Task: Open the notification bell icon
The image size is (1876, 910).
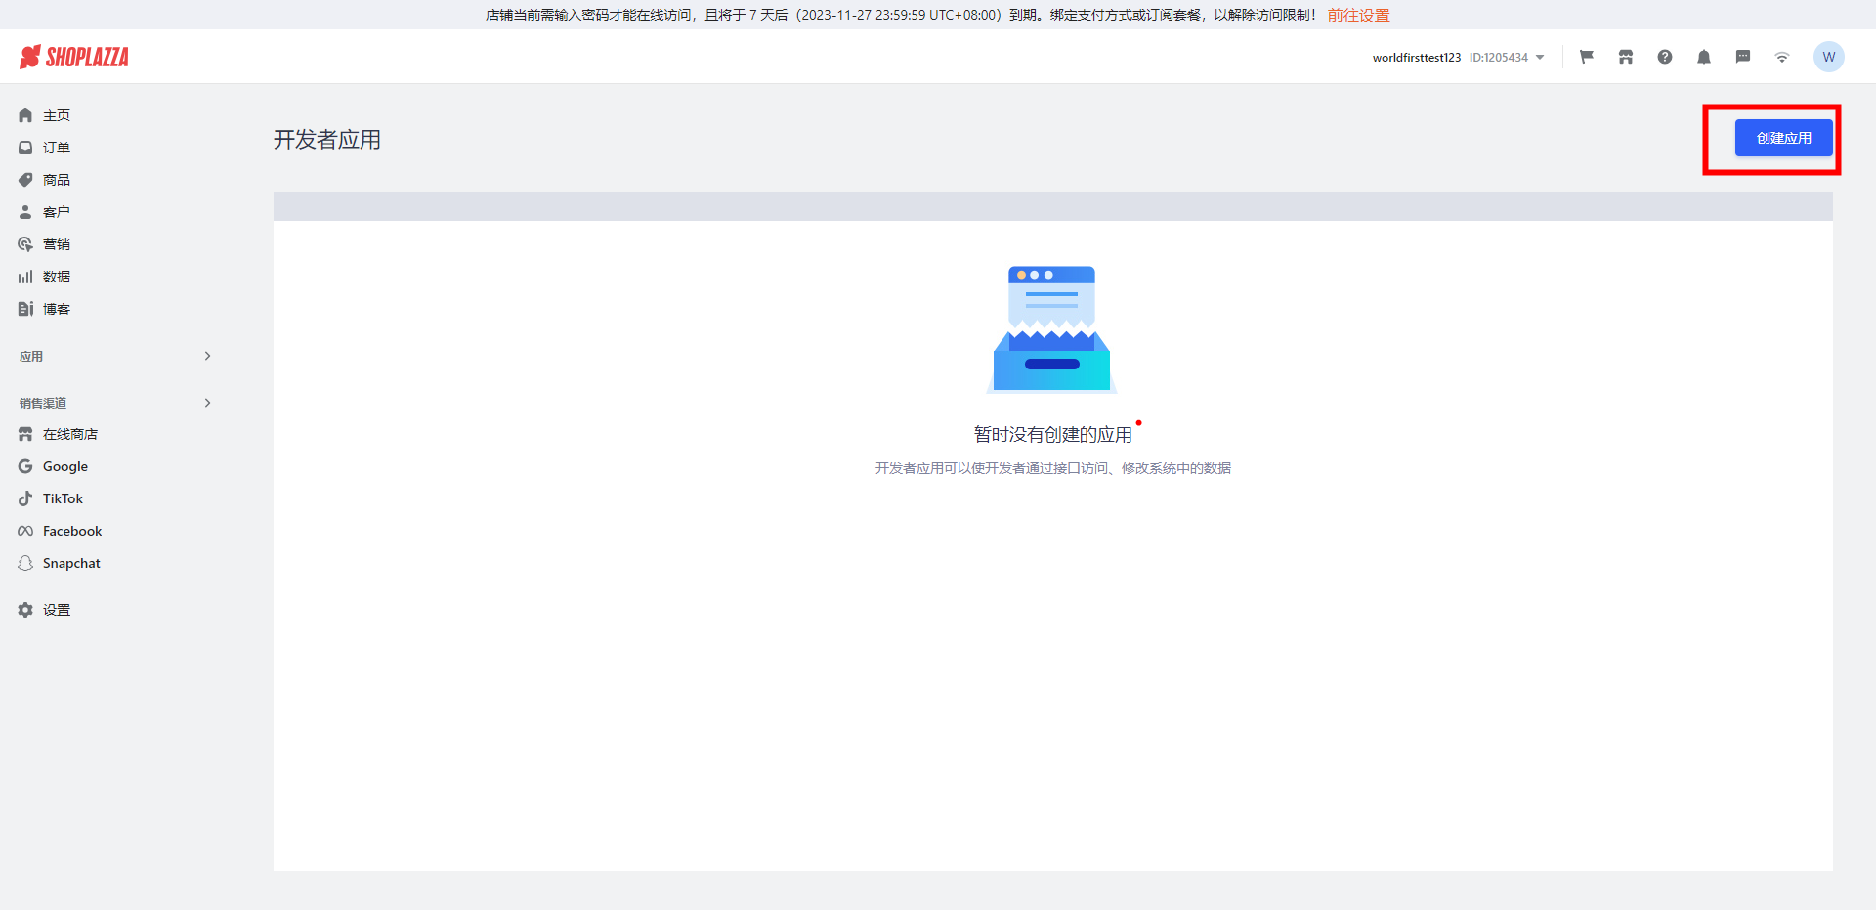Action: (x=1704, y=57)
